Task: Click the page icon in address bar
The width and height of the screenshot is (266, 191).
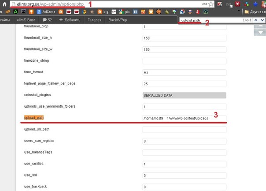Action: click(x=14, y=4)
